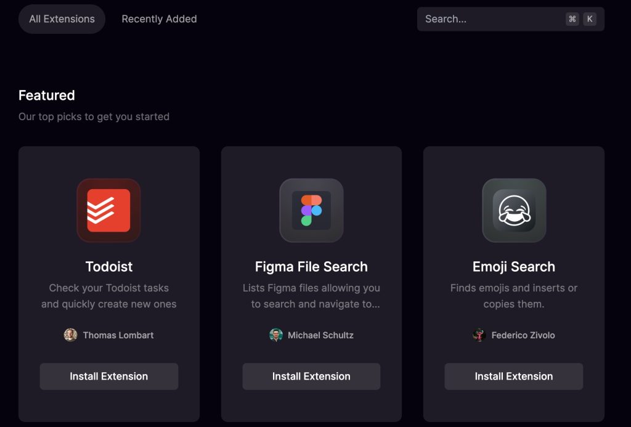Open the Figma File Search icon

[311, 211]
